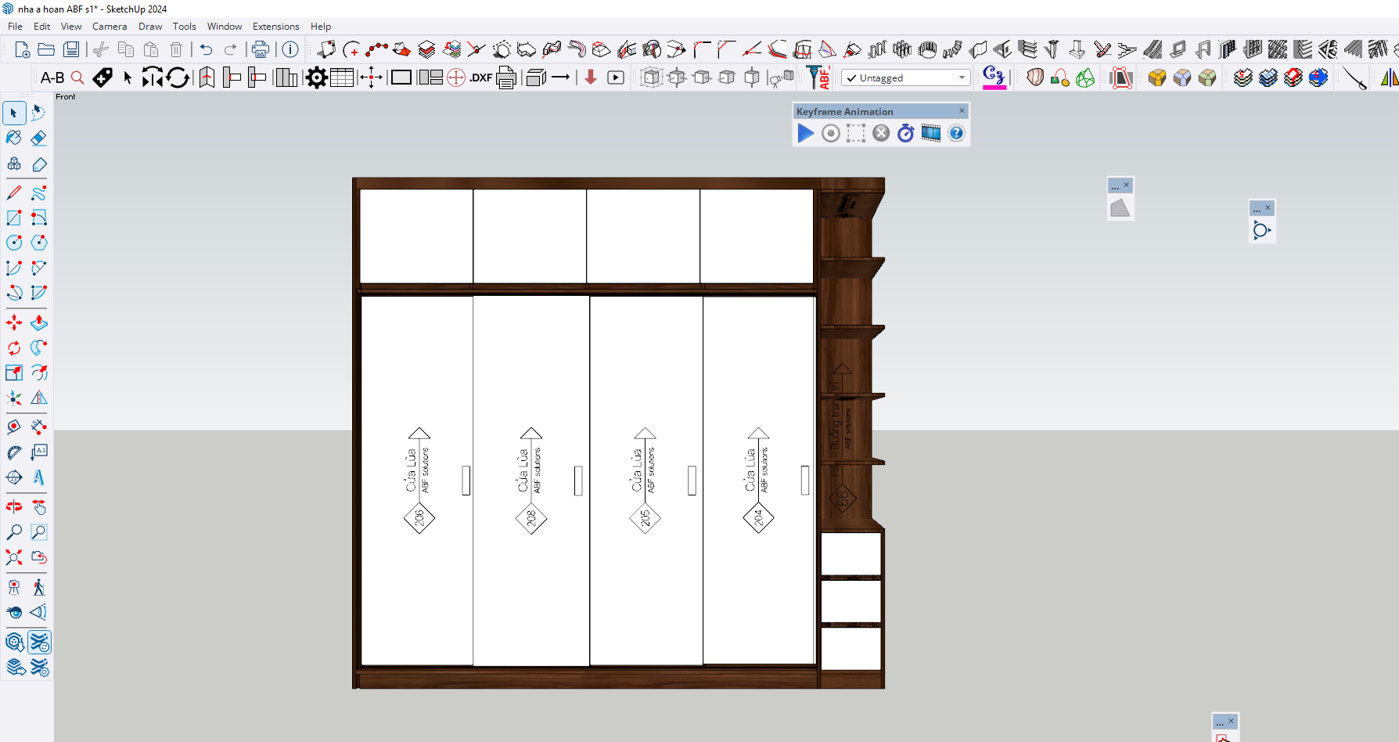Play the Keyframe Animation
This screenshot has width=1399, height=742.
[805, 134]
